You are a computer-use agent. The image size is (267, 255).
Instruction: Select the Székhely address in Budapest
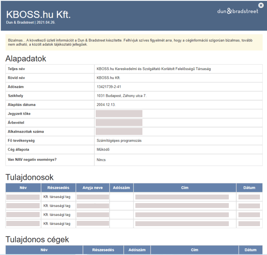point(121,96)
